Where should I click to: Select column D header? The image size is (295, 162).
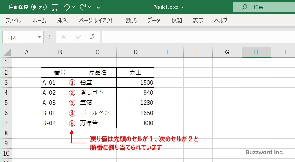tap(135, 52)
